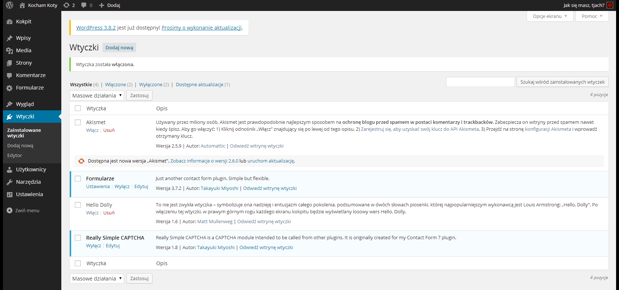Show Dostępne aktualizacje plugins
Viewport: 619px width, 290px height.
click(200, 84)
